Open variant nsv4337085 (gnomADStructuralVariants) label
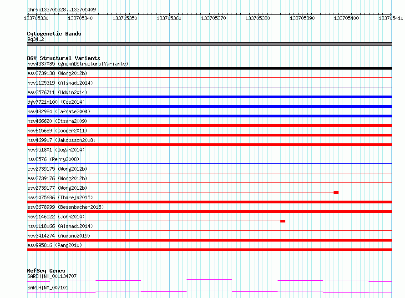This screenshot has width=405, height=298. (78, 64)
